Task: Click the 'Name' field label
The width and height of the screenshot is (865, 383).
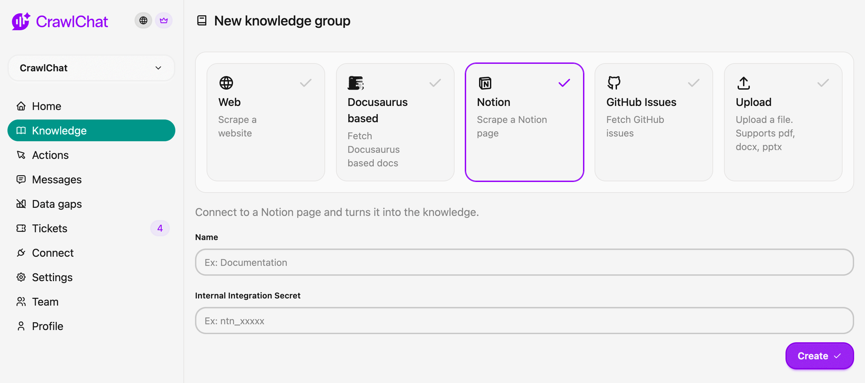Action: [207, 237]
